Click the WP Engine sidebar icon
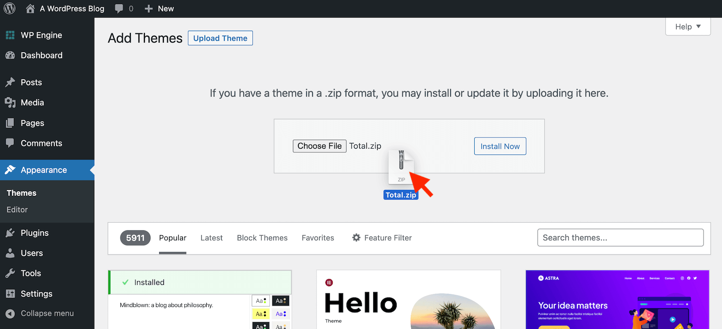Image resolution: width=722 pixels, height=329 pixels. [x=10, y=35]
